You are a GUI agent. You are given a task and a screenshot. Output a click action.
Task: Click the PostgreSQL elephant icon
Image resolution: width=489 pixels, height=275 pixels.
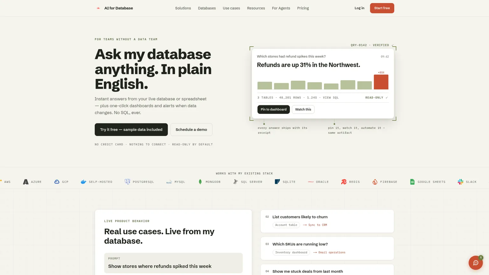[x=127, y=182]
